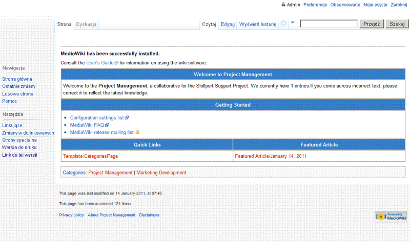The height and width of the screenshot is (242, 410).
Task: Click the Welcome to Project Management header
Action: 233,75
